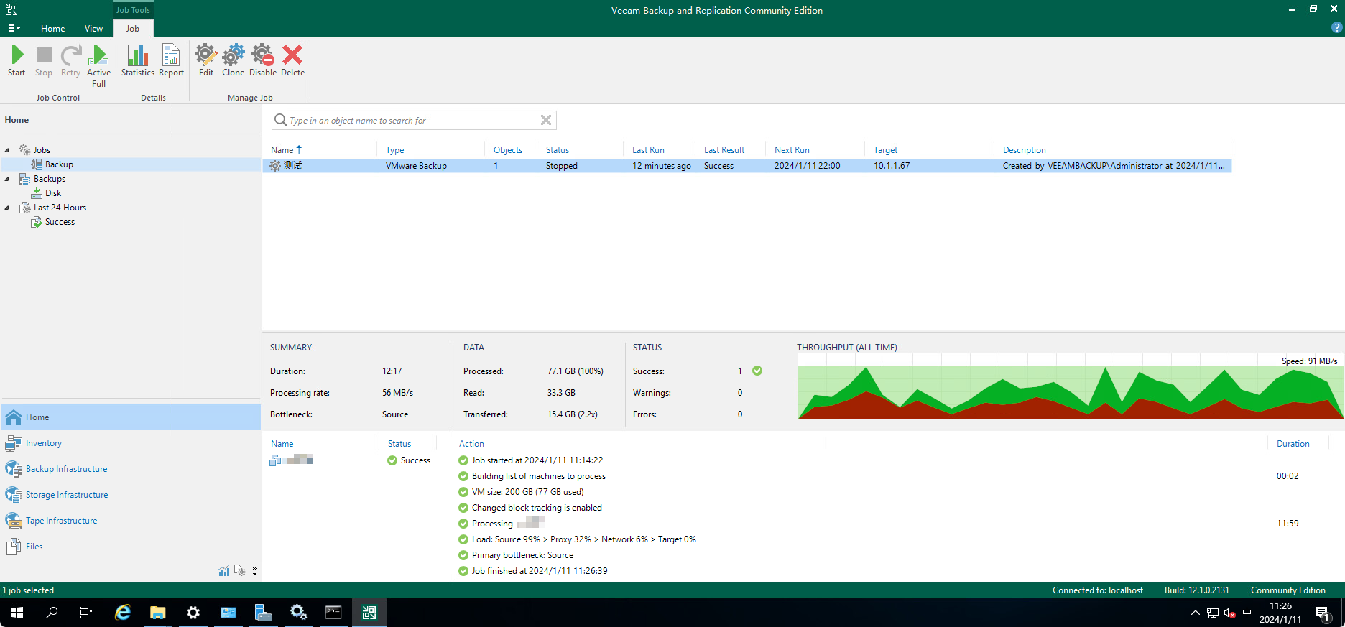Switch to the Job ribbon tab
The image size is (1345, 627).
tap(133, 29)
